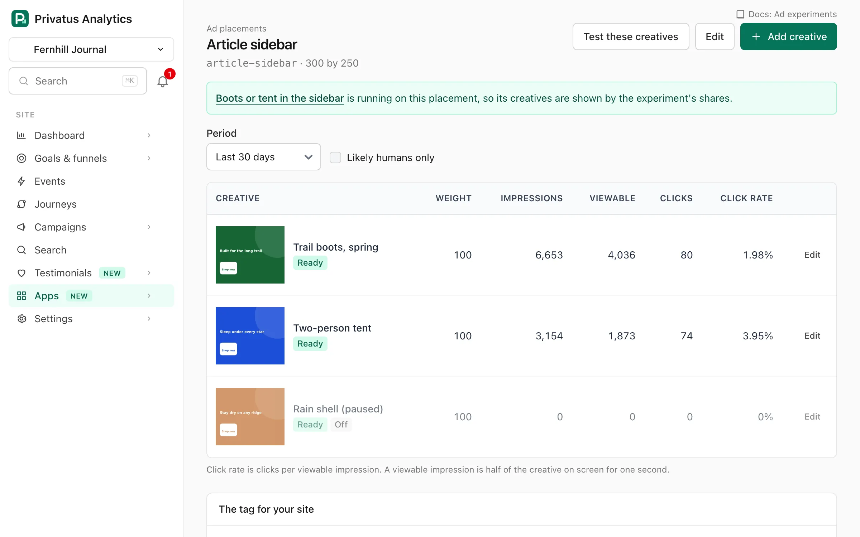Click the Privatus Analytics logo icon

pos(20,19)
